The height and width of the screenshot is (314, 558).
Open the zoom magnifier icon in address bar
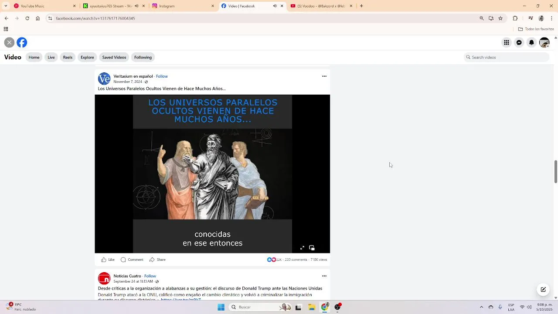pyautogui.click(x=482, y=18)
